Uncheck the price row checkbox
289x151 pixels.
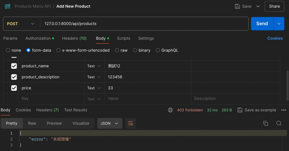click(14, 88)
